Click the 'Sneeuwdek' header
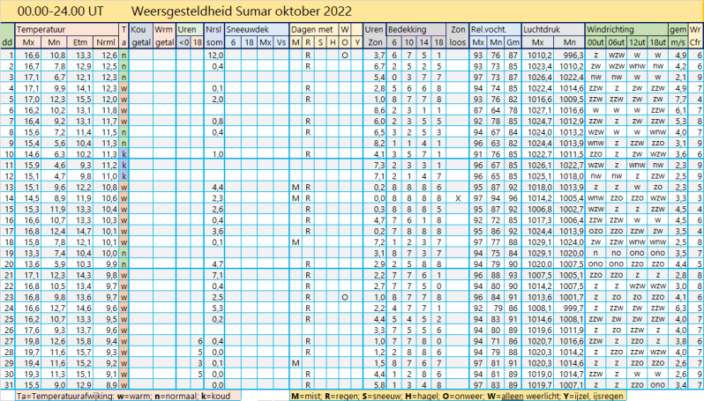 247,30
